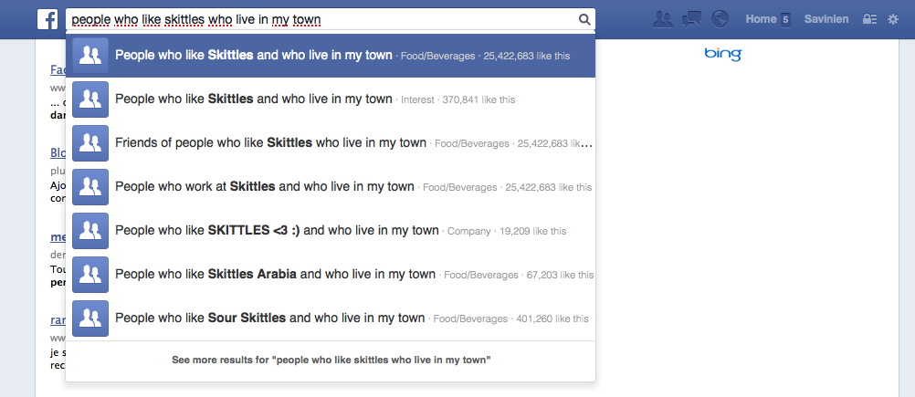
Task: Select Friends of people who like Skittles
Action: point(331,143)
